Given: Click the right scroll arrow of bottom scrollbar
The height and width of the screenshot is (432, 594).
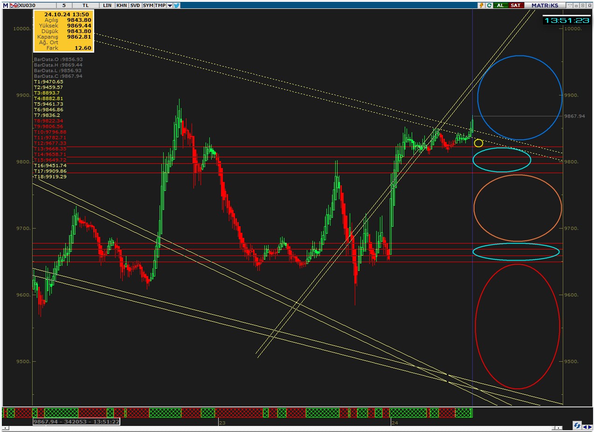Looking at the screenshot, I should point(559,427).
